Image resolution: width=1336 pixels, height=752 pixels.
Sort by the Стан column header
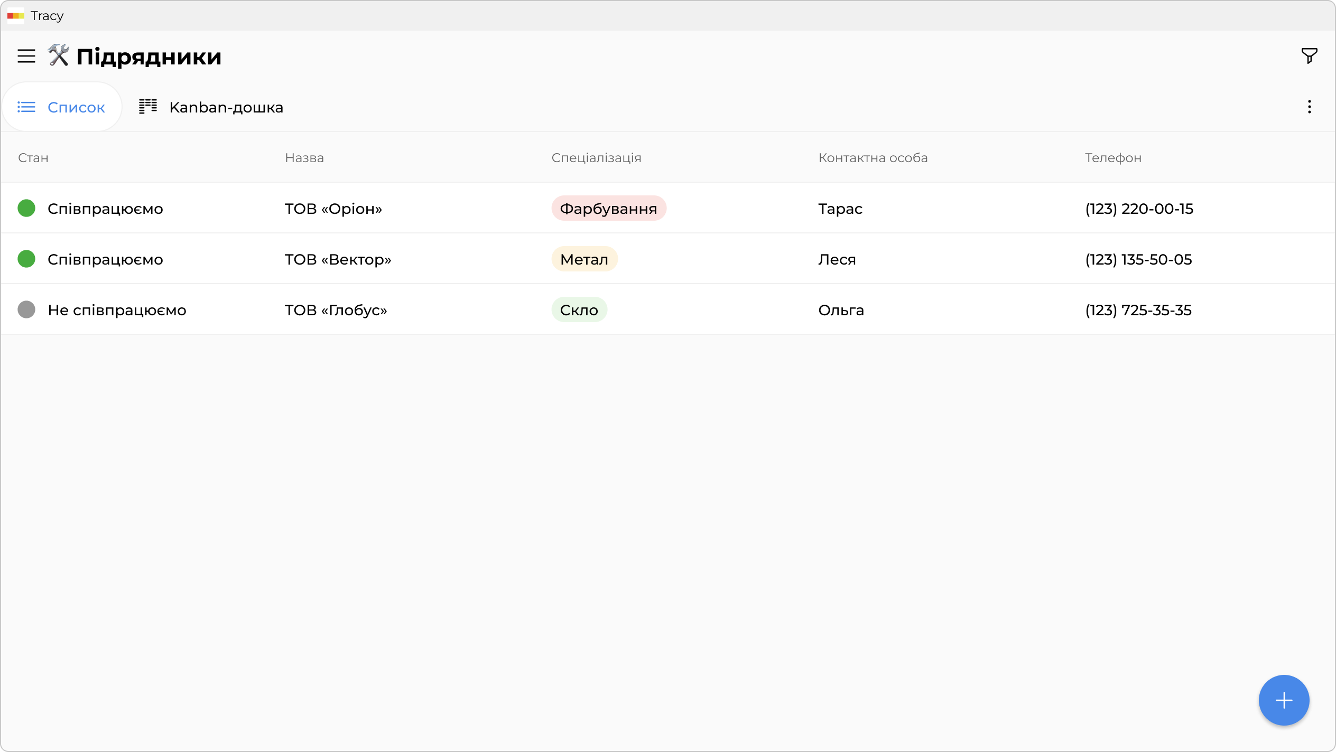click(x=33, y=158)
